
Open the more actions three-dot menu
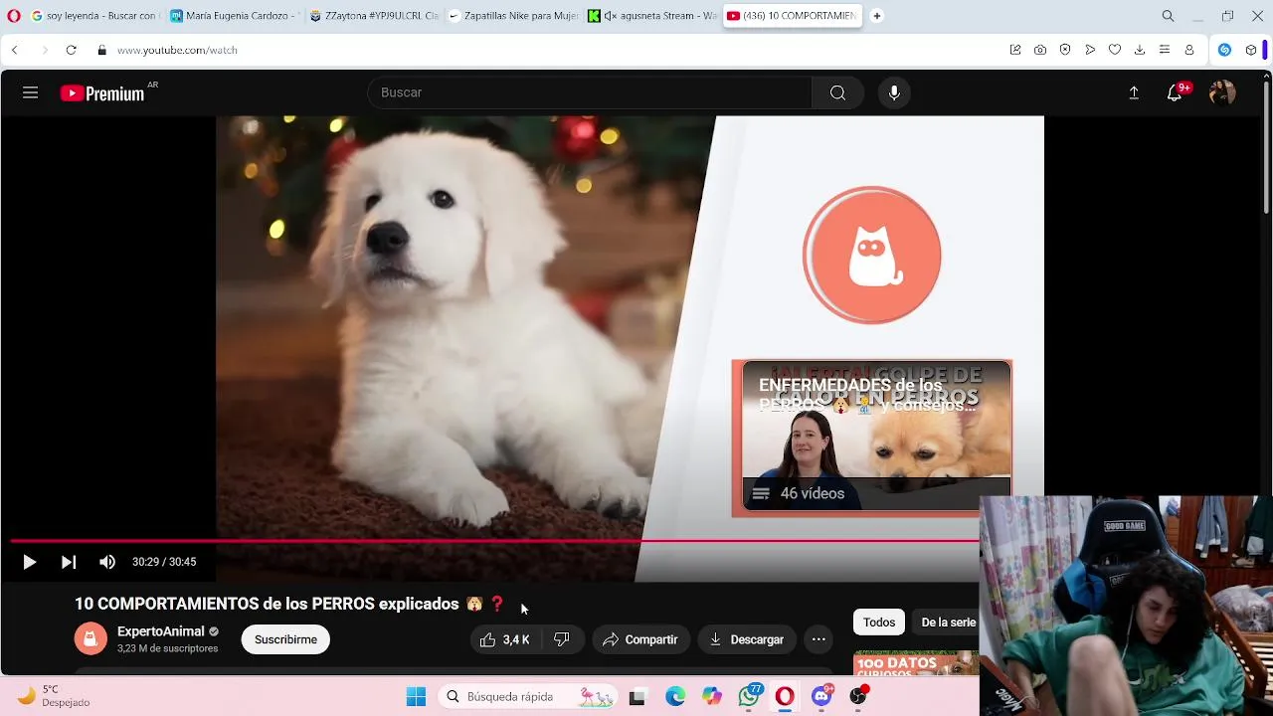(818, 639)
